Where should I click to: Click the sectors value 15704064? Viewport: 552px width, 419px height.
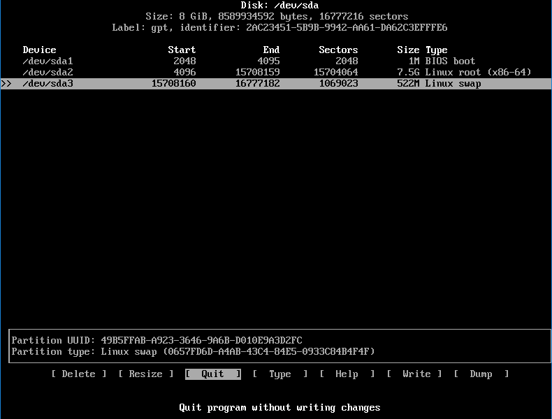click(x=336, y=72)
